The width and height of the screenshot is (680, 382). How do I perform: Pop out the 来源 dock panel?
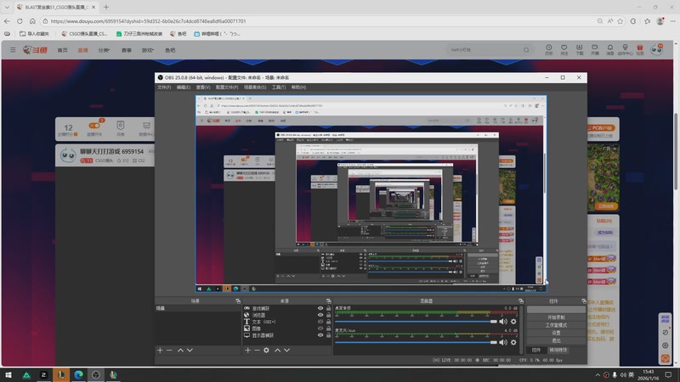pyautogui.click(x=329, y=301)
